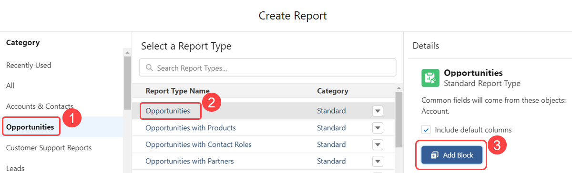Click the report type list scrollbar
The image size is (572, 173).
tap(399, 119)
